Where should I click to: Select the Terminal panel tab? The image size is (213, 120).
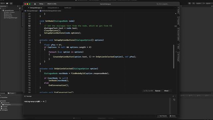pyautogui.click(x=28, y=96)
